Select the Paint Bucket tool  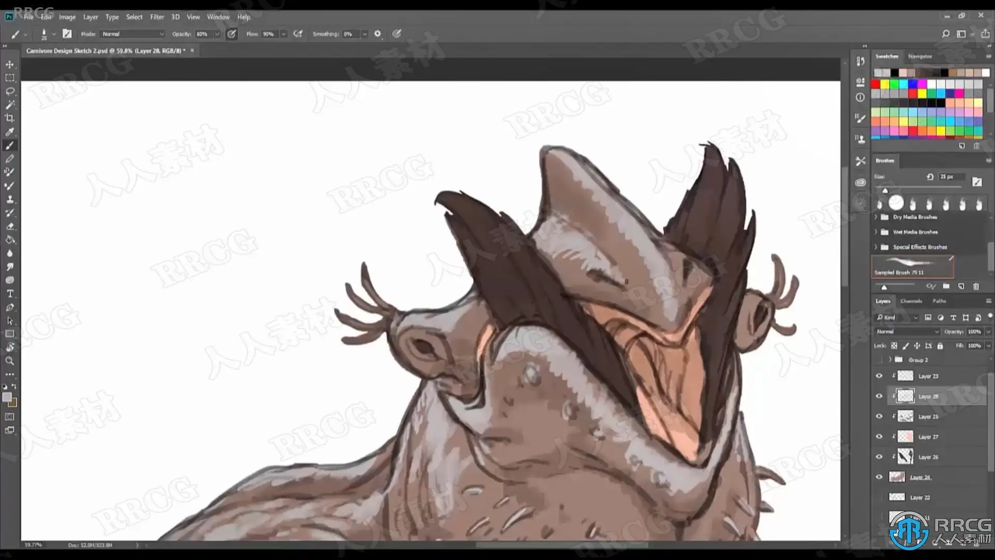pos(10,240)
